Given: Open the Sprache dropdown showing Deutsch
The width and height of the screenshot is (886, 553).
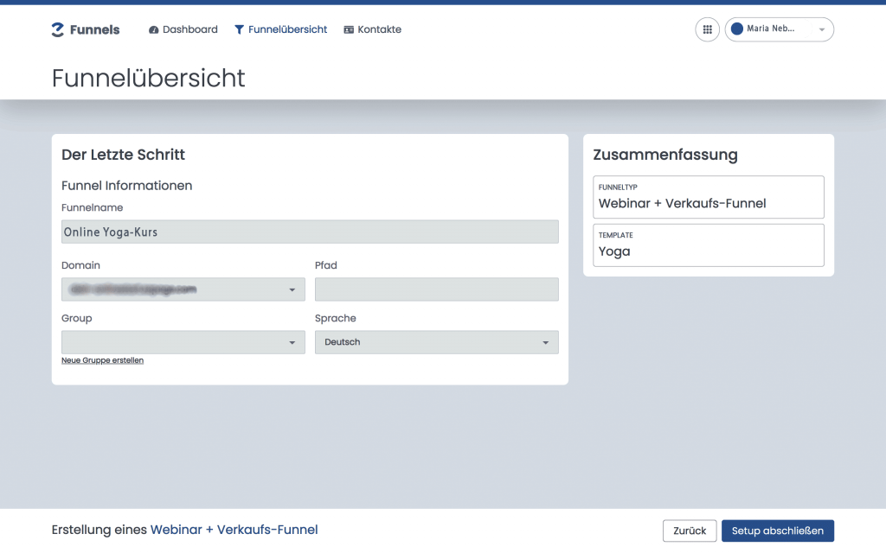Looking at the screenshot, I should [x=436, y=342].
